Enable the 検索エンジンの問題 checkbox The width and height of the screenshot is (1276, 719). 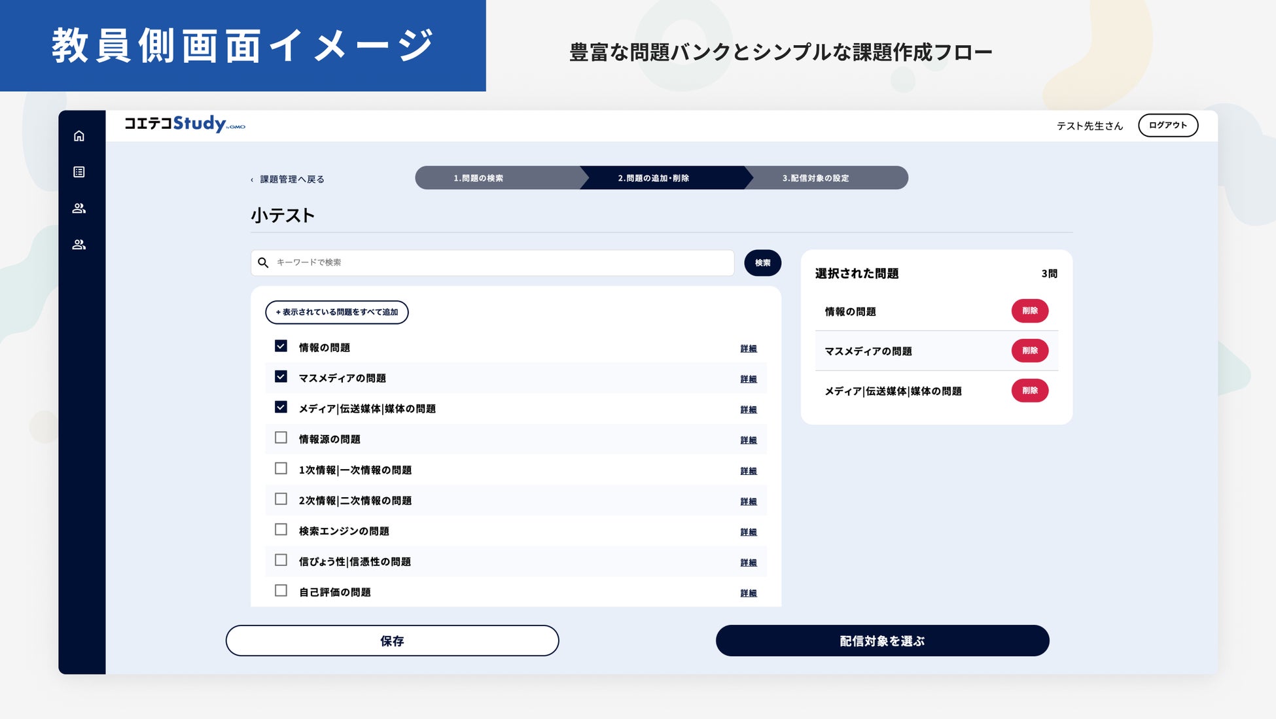[281, 529]
